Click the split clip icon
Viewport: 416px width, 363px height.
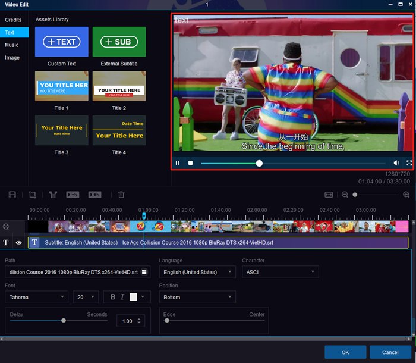point(53,195)
